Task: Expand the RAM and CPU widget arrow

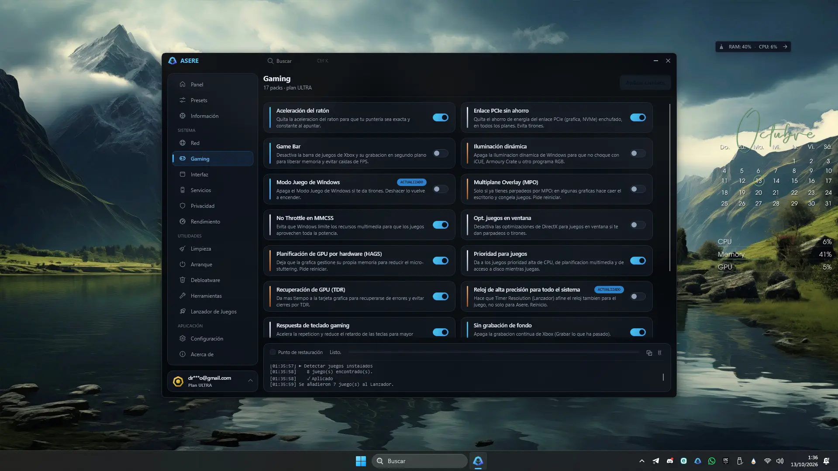Action: 785,47
